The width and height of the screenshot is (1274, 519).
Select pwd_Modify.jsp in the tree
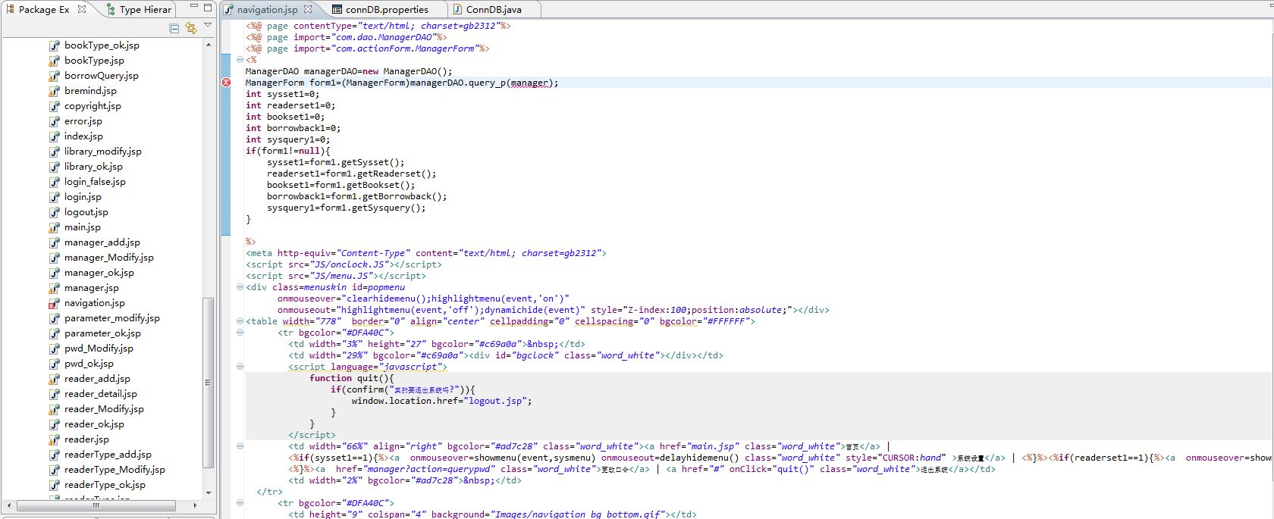point(99,349)
